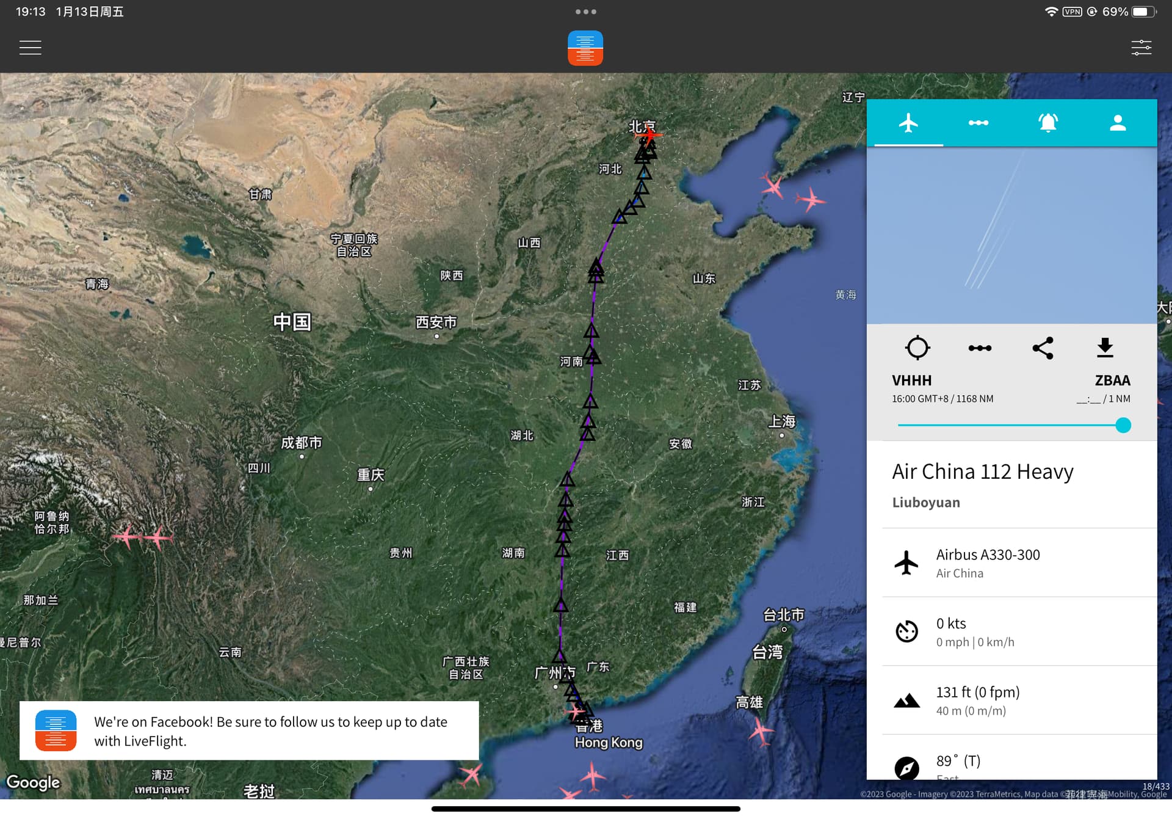
Task: Open the alerts bell tab
Action: click(x=1047, y=123)
